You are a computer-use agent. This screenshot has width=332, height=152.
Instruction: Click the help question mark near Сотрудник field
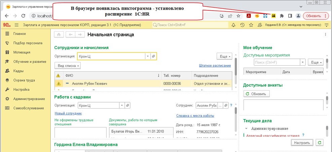[x=231, y=105]
